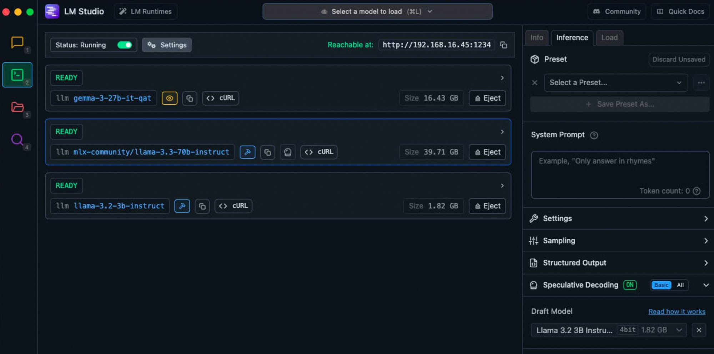The width and height of the screenshot is (714, 354).
Task: Click the gemma-3-27b-it-qat model name
Action: [x=112, y=98]
